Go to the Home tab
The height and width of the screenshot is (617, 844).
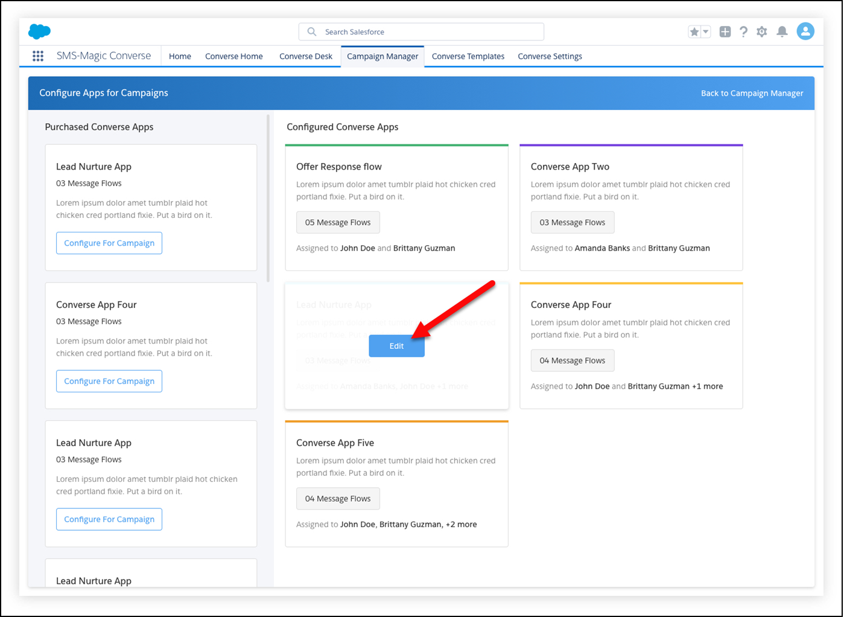point(180,57)
